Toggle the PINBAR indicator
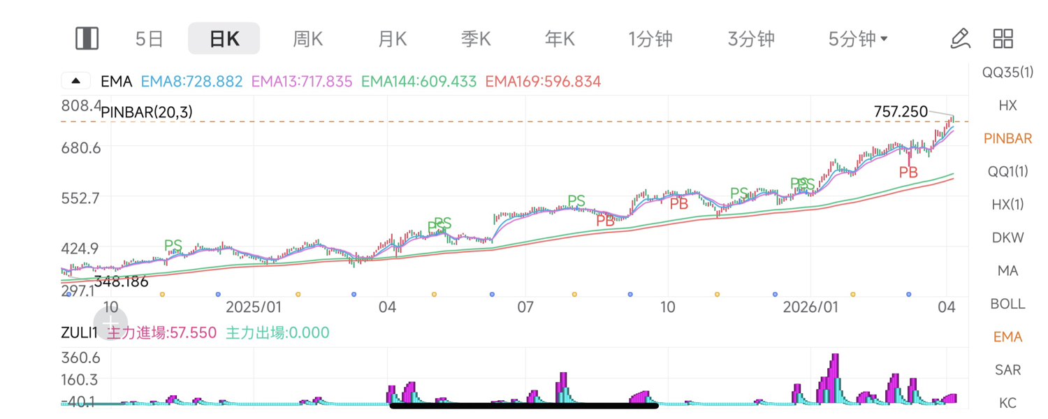This screenshot has height=419, width=1048. pyautogui.click(x=1007, y=138)
